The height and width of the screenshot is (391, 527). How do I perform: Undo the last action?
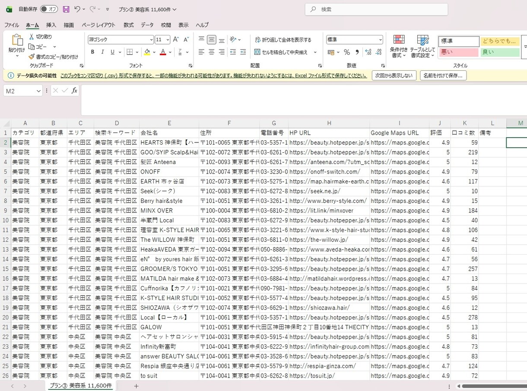(x=77, y=9)
